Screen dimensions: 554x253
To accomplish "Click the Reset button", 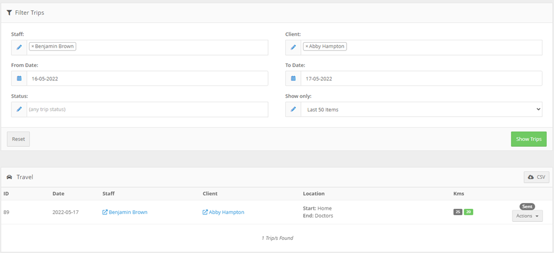I will [18, 139].
